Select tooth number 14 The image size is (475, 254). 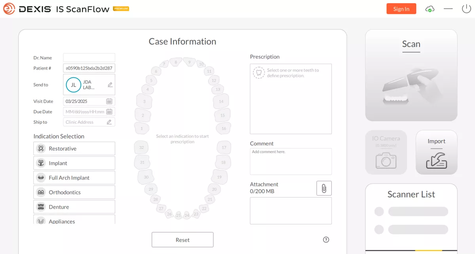point(221,102)
